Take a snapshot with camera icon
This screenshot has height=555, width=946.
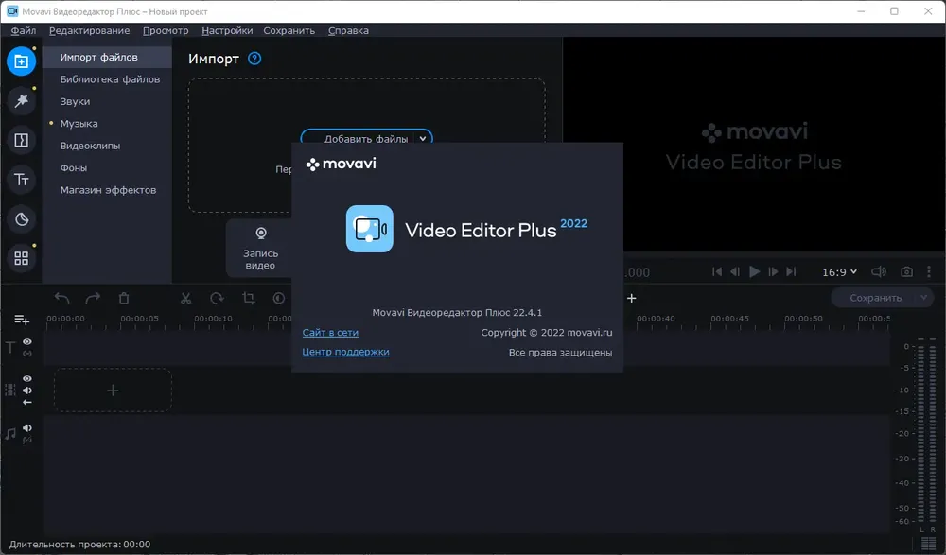(x=906, y=272)
